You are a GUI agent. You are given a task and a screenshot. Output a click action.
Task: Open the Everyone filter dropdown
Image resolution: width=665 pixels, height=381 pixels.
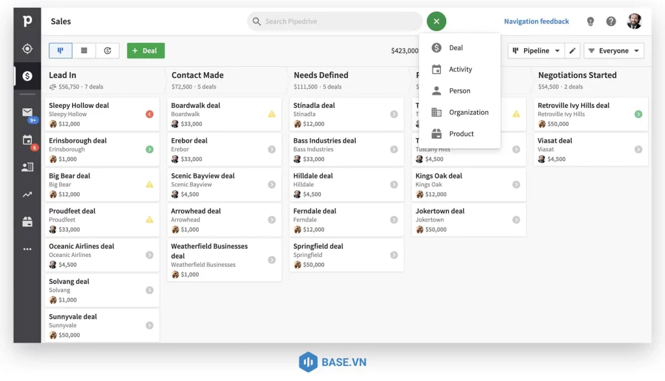coord(613,50)
